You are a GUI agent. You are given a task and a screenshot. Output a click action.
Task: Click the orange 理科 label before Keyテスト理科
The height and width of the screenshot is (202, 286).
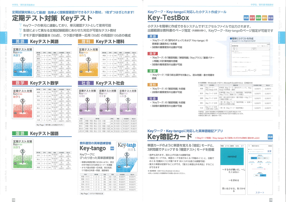pyautogui.click(x=86, y=41)
